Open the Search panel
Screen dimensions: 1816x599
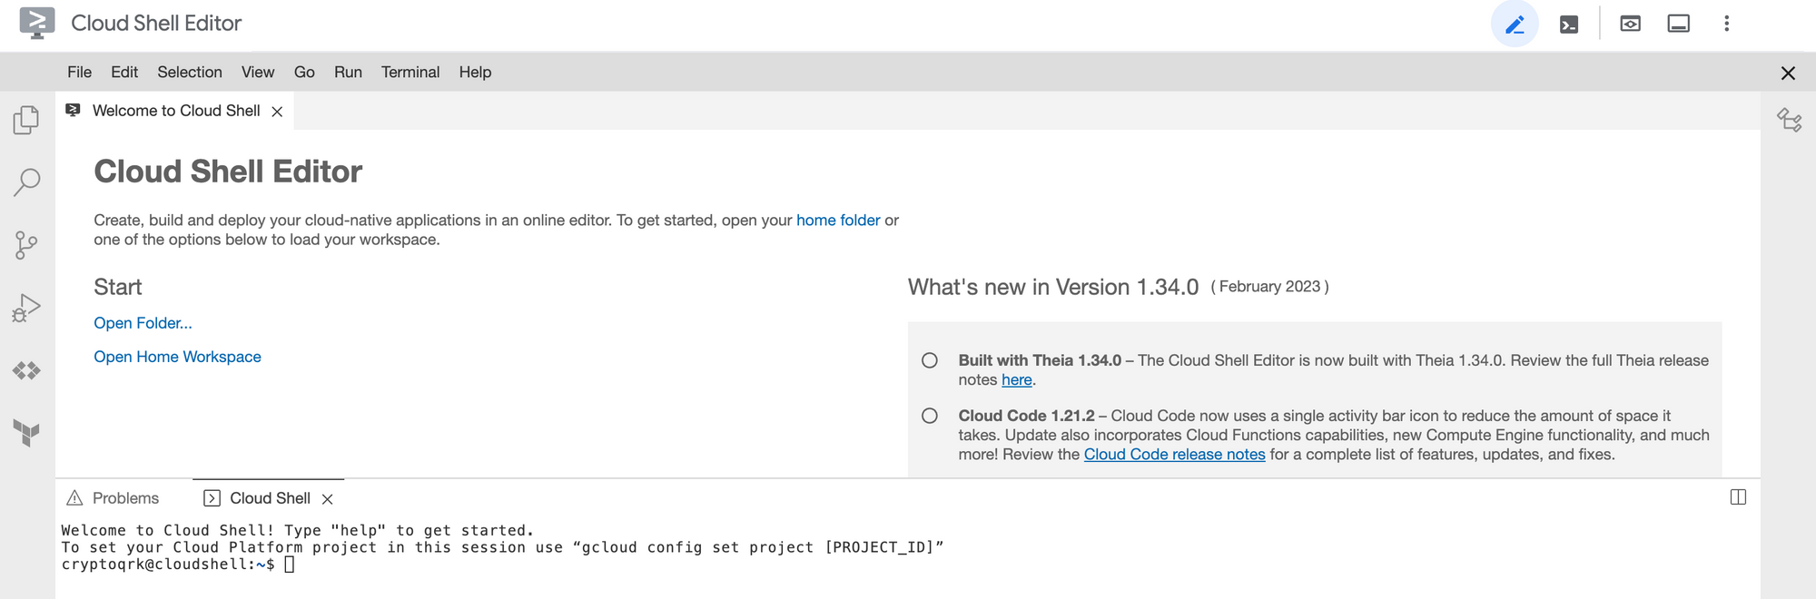point(25,182)
